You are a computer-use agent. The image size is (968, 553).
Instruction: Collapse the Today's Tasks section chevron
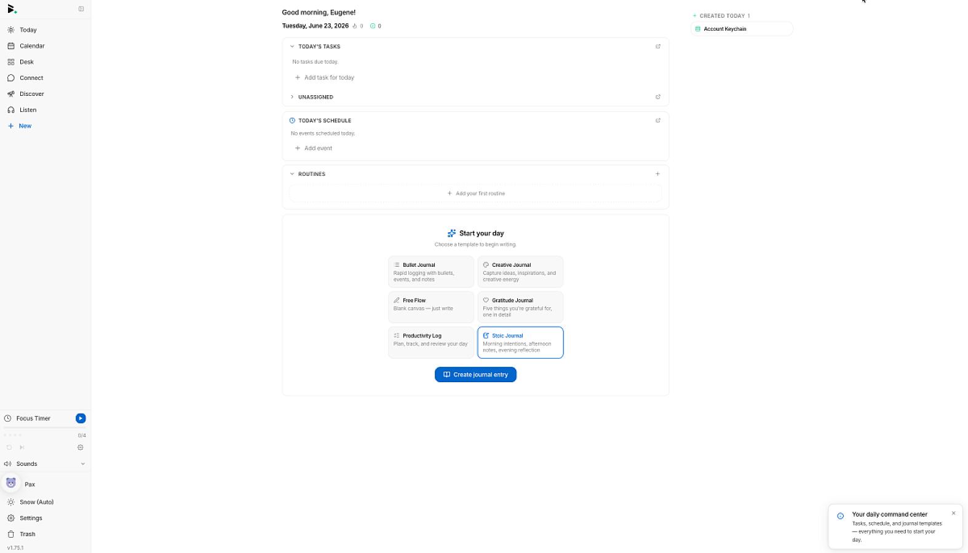[x=292, y=46]
